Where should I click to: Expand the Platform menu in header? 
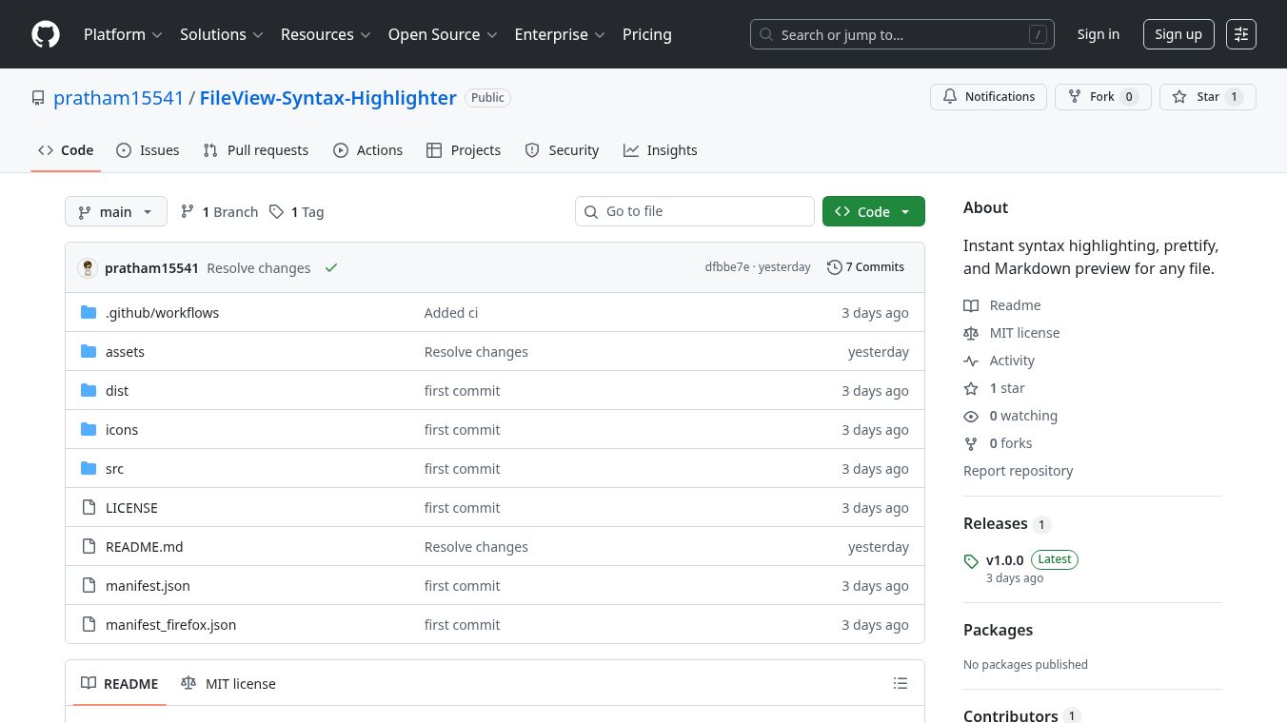[x=123, y=34]
